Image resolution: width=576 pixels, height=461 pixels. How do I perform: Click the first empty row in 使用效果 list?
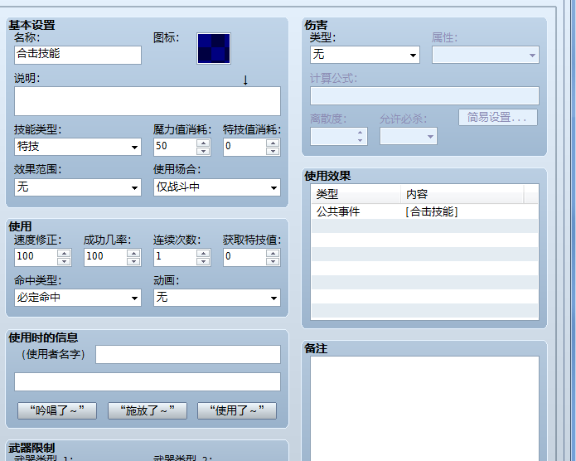(424, 226)
